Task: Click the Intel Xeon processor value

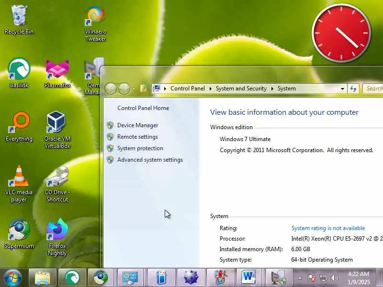Action: pos(337,239)
